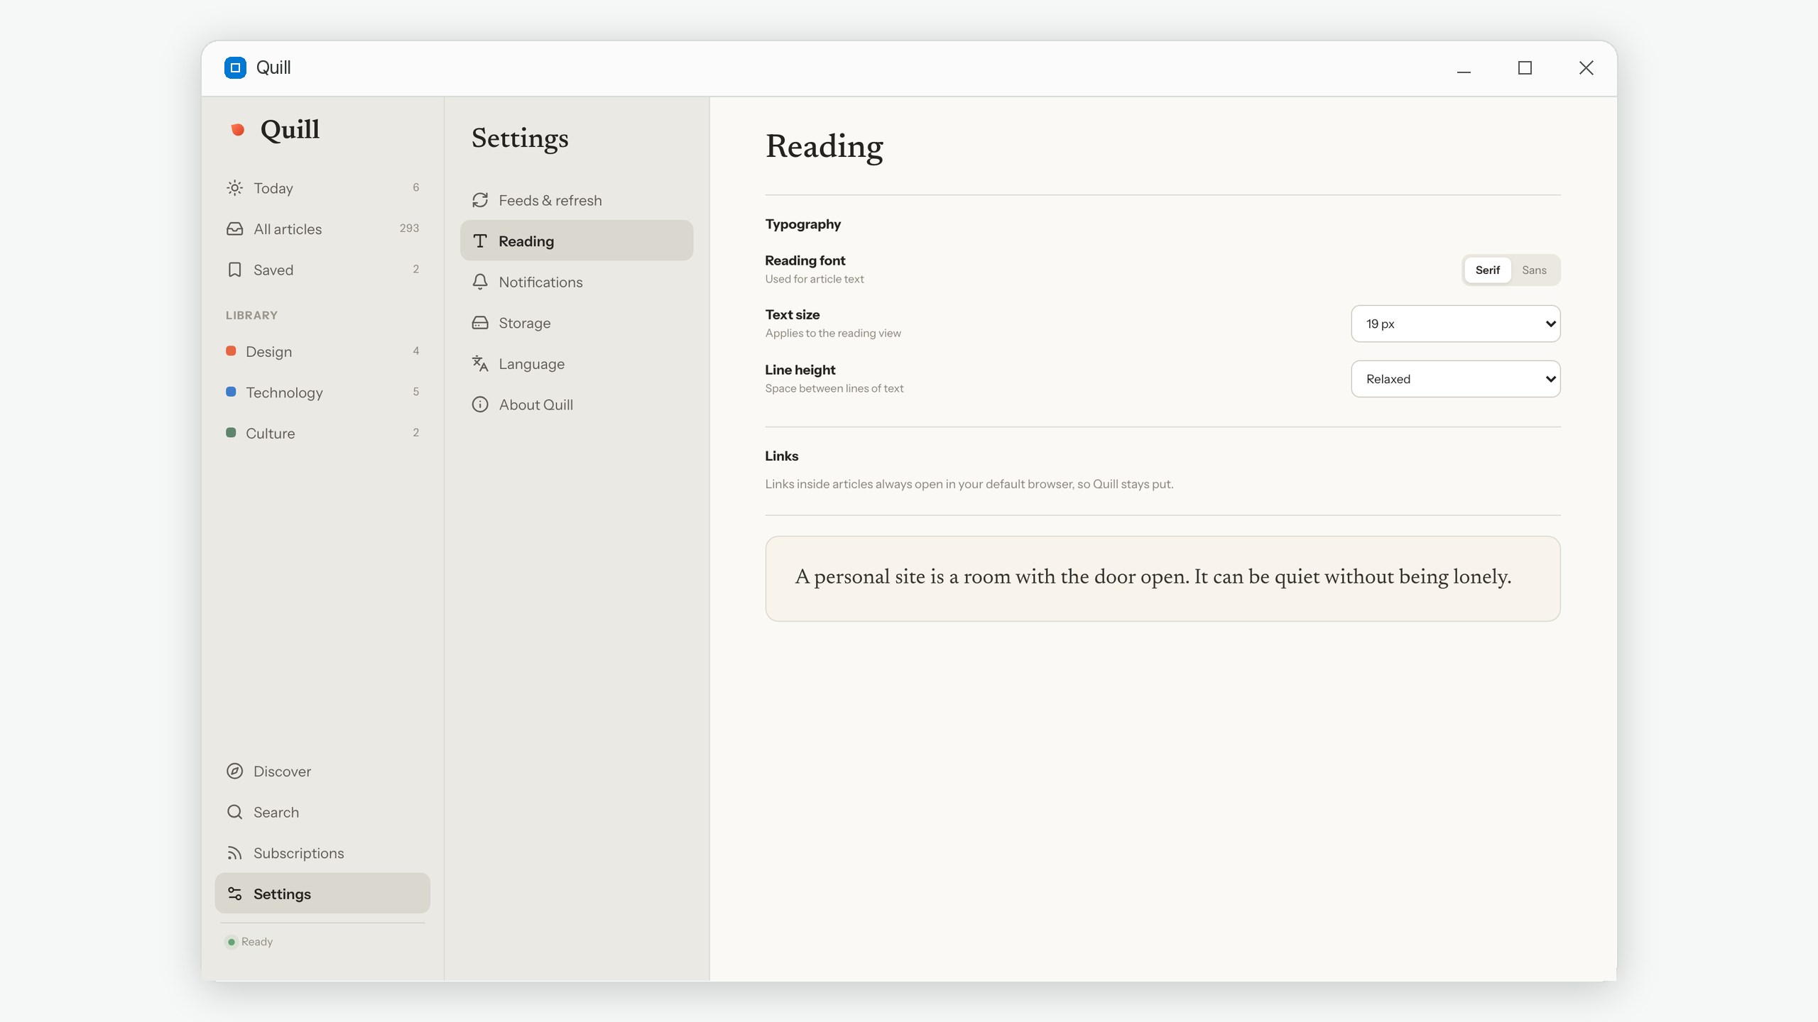1818x1022 pixels.
Task: Click the 'Space between lines of text' description
Action: pos(834,388)
